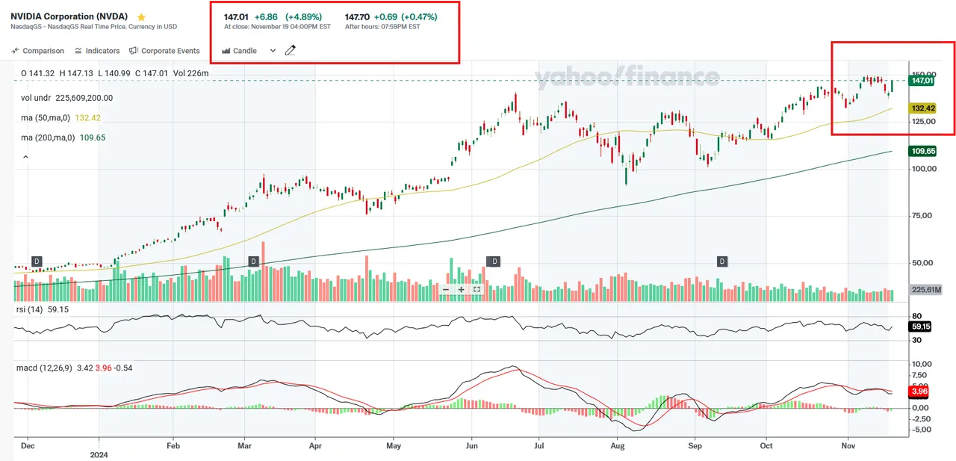This screenshot has width=956, height=461.
Task: Click the May label on time axis
Action: [394, 445]
